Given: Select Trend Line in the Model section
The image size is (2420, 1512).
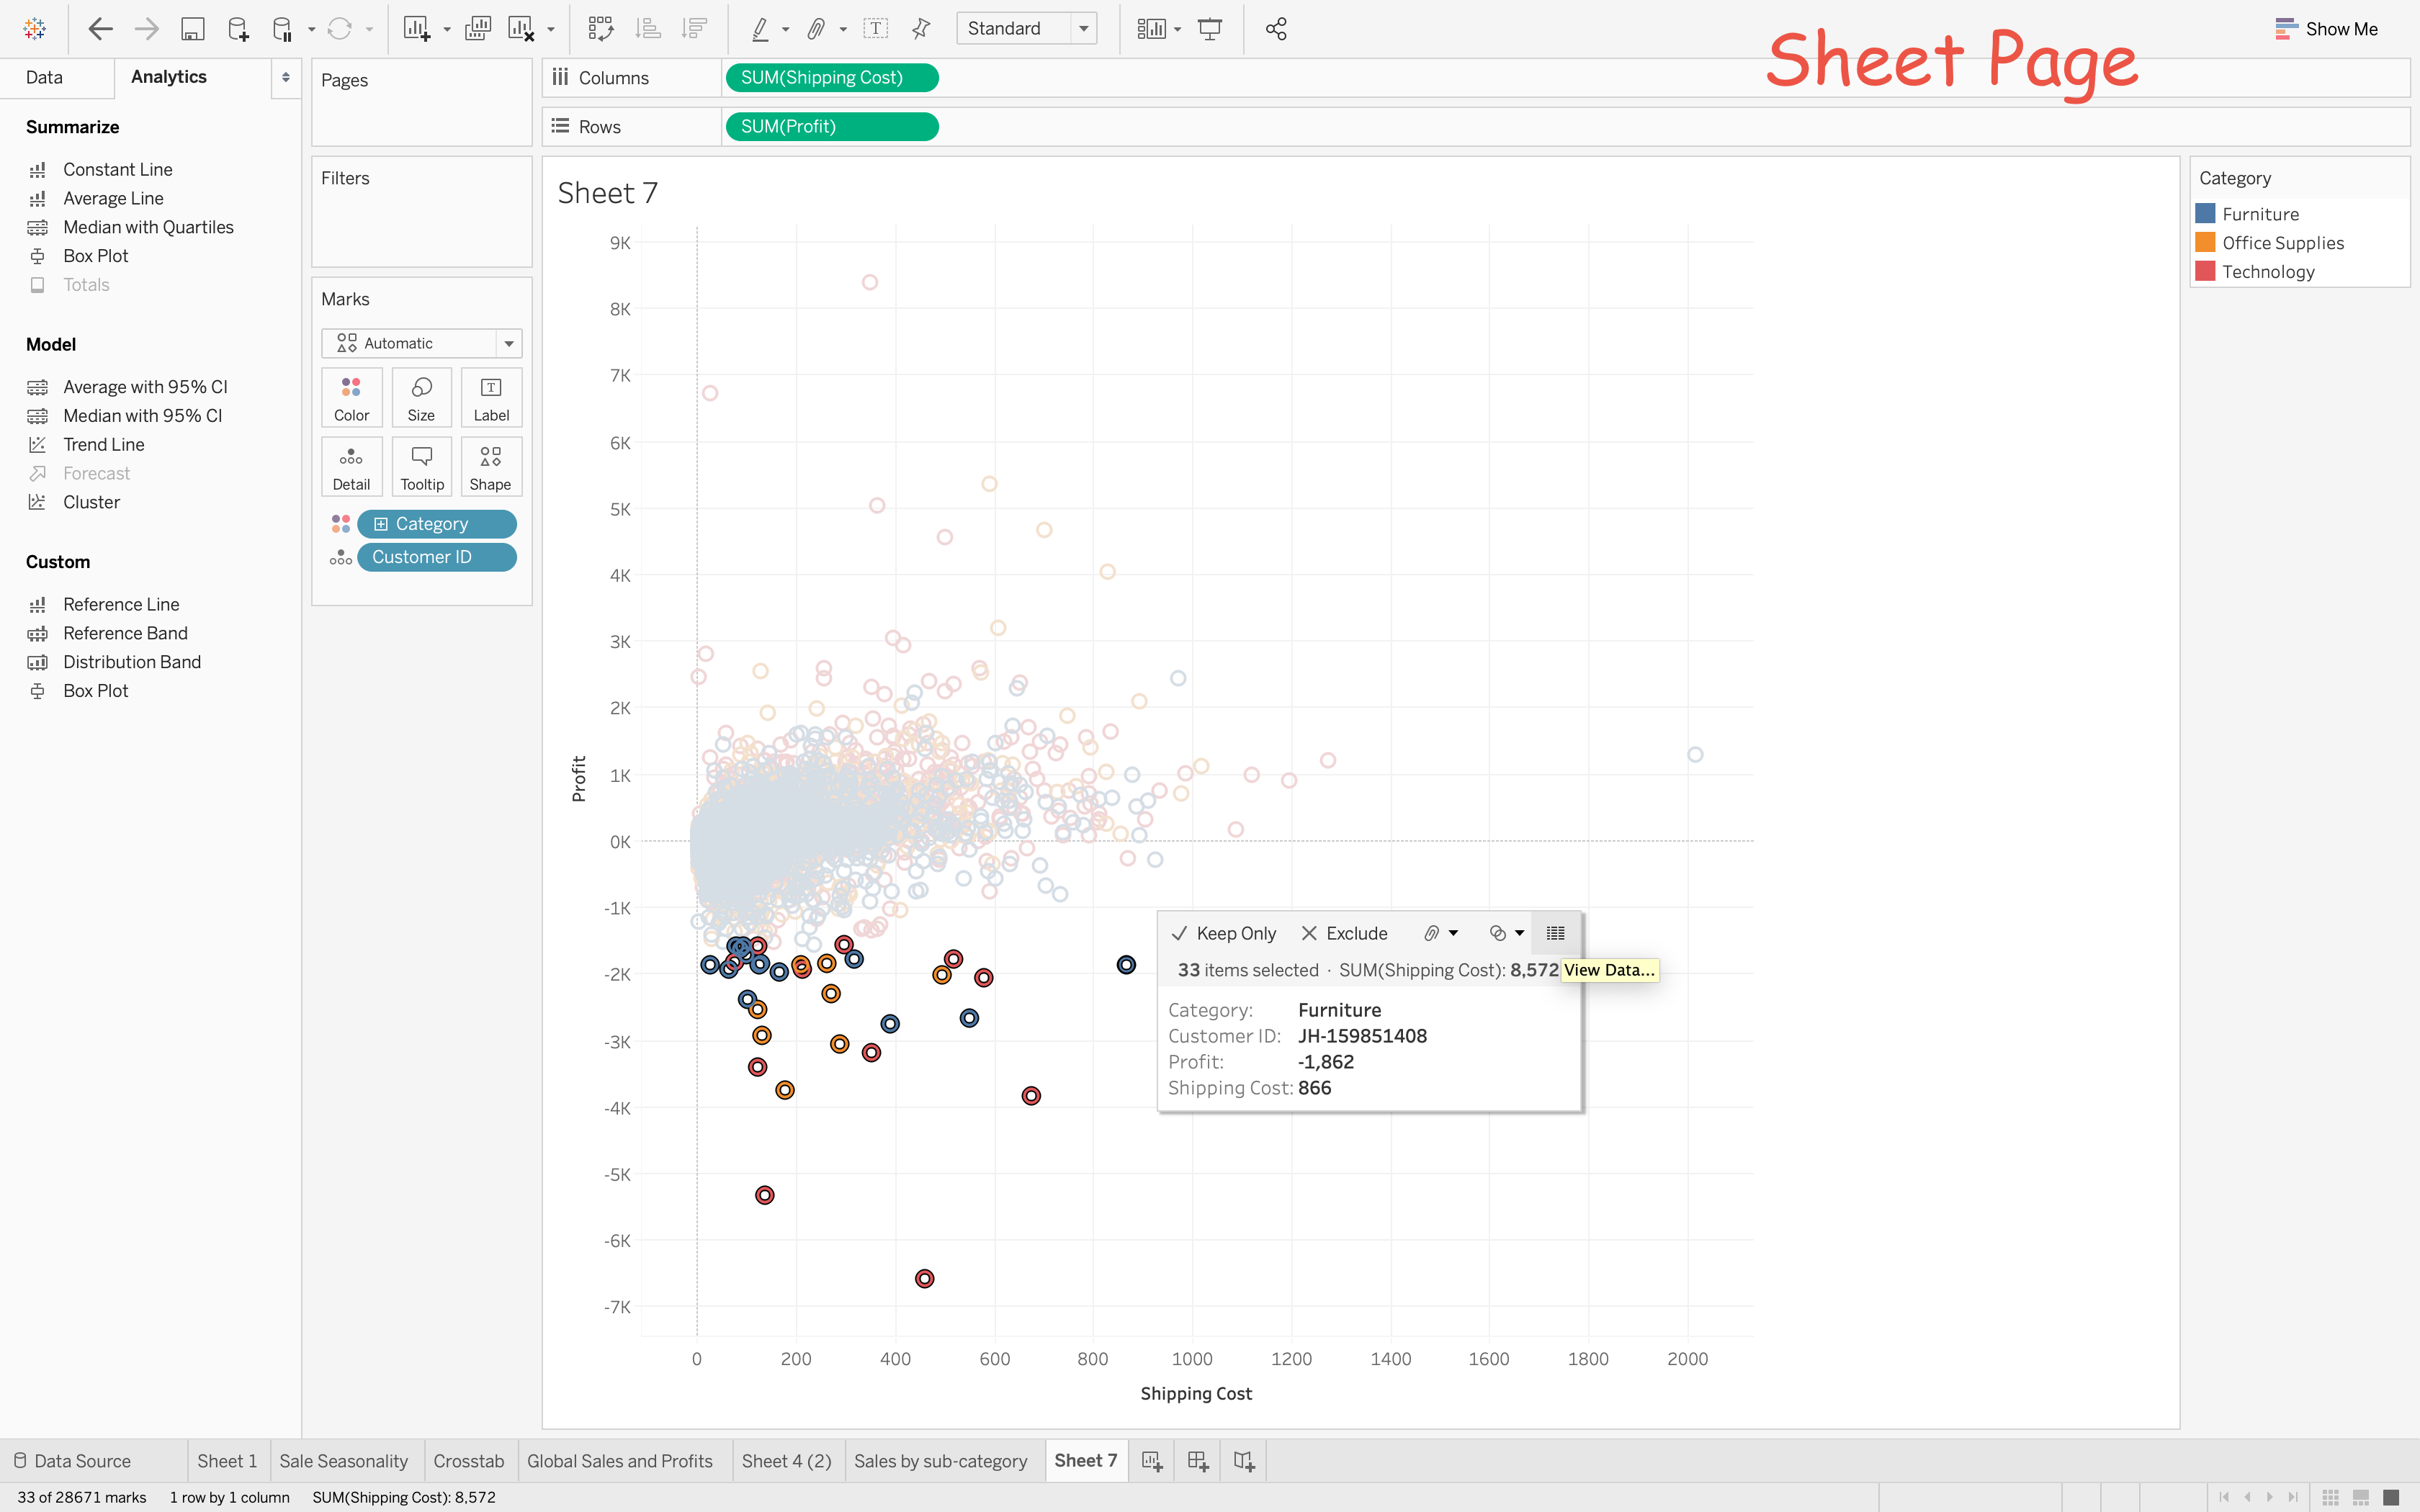Looking at the screenshot, I should click(x=103, y=444).
